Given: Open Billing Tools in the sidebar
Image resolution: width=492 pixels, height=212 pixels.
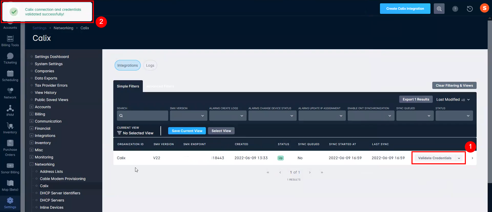Looking at the screenshot, I should (x=10, y=41).
